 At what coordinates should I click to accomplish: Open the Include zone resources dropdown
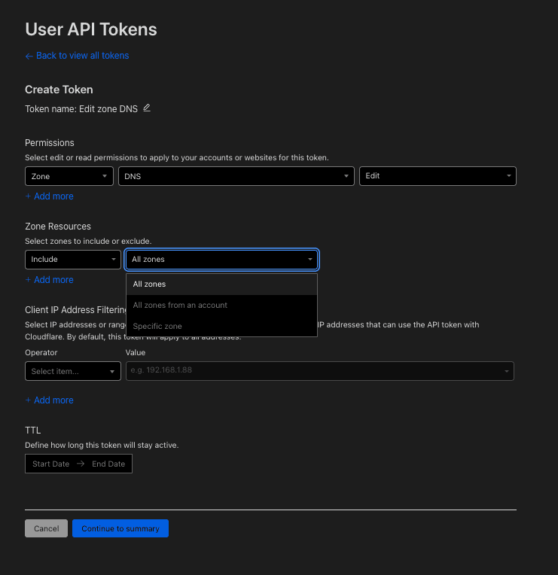click(73, 259)
